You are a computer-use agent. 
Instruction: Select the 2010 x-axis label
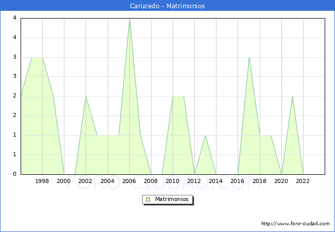pos(173,181)
